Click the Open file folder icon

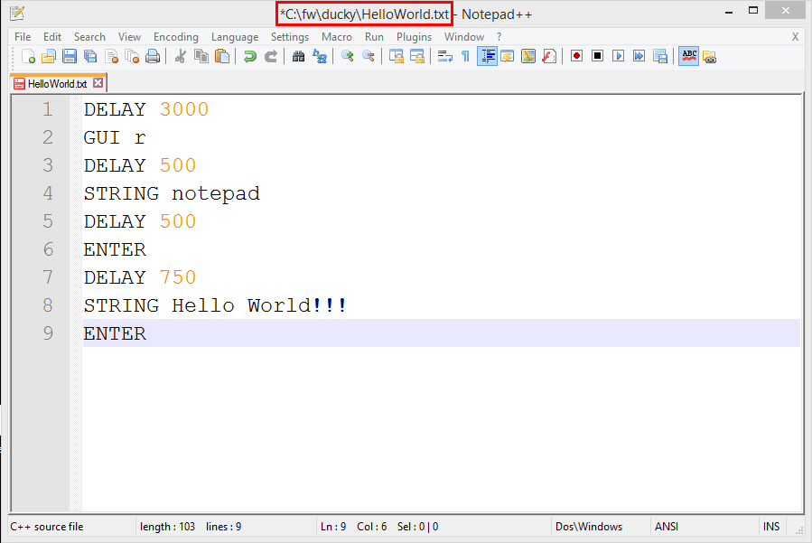click(49, 56)
